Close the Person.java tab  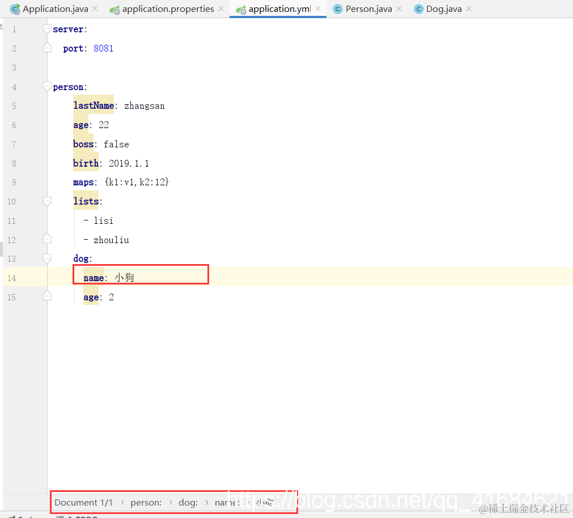pyautogui.click(x=399, y=9)
